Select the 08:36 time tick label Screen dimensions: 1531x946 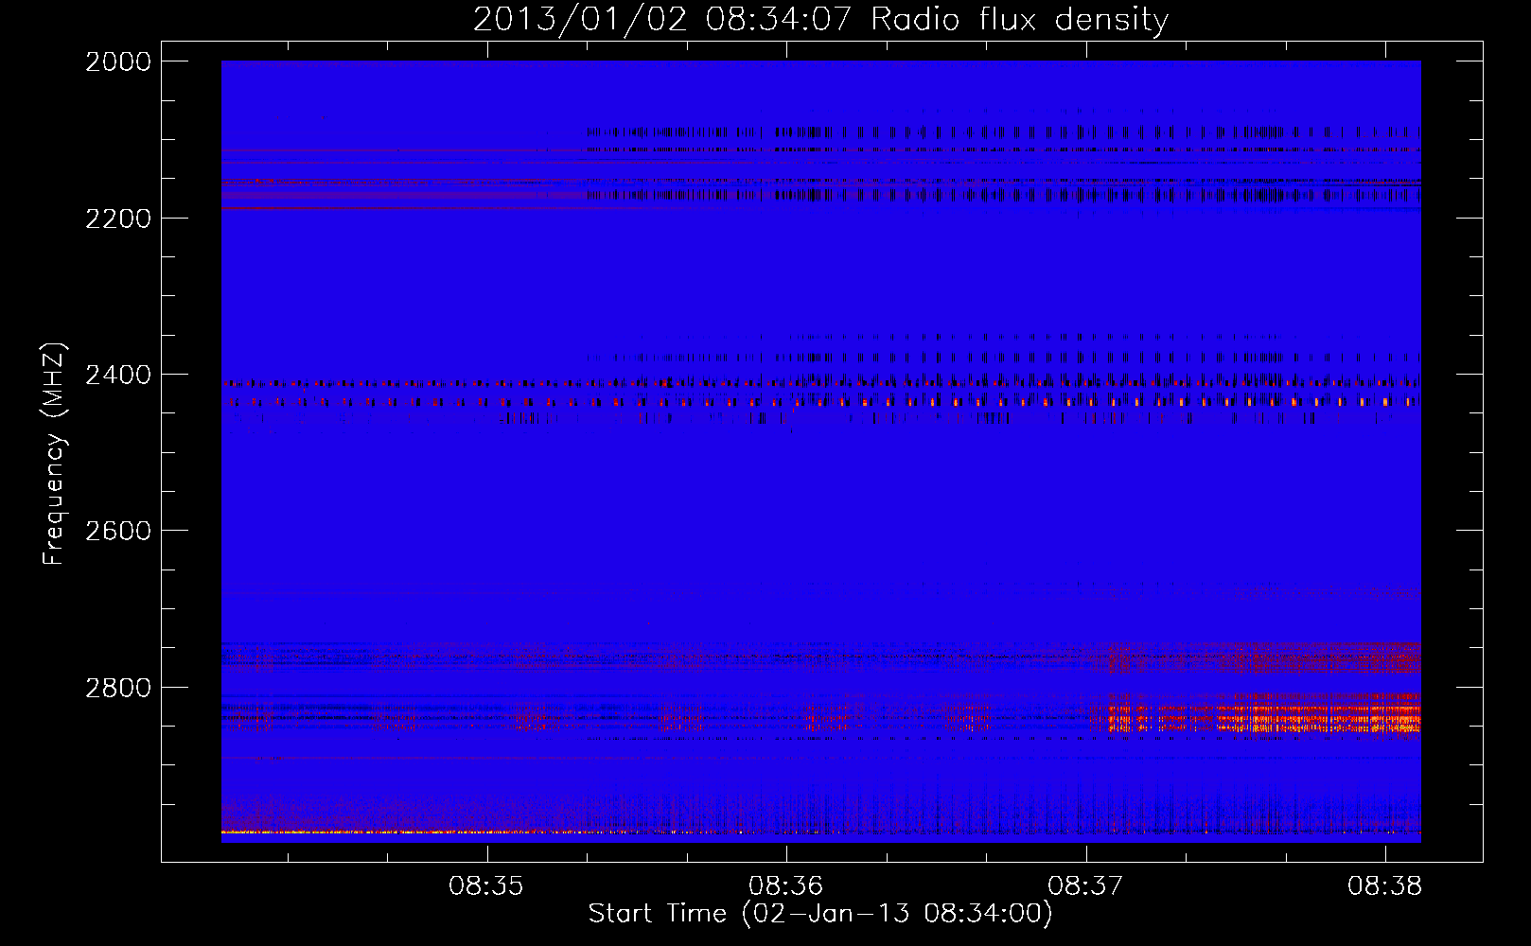tap(786, 886)
